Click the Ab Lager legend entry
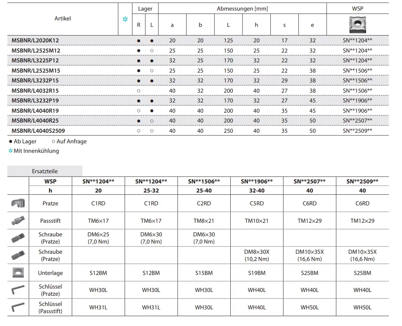Screen dimensions: 402x326 coord(23,141)
